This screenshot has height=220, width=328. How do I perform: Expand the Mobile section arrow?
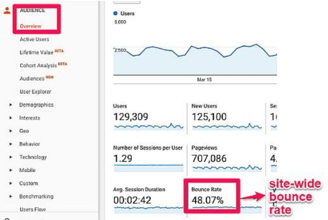tap(11, 170)
